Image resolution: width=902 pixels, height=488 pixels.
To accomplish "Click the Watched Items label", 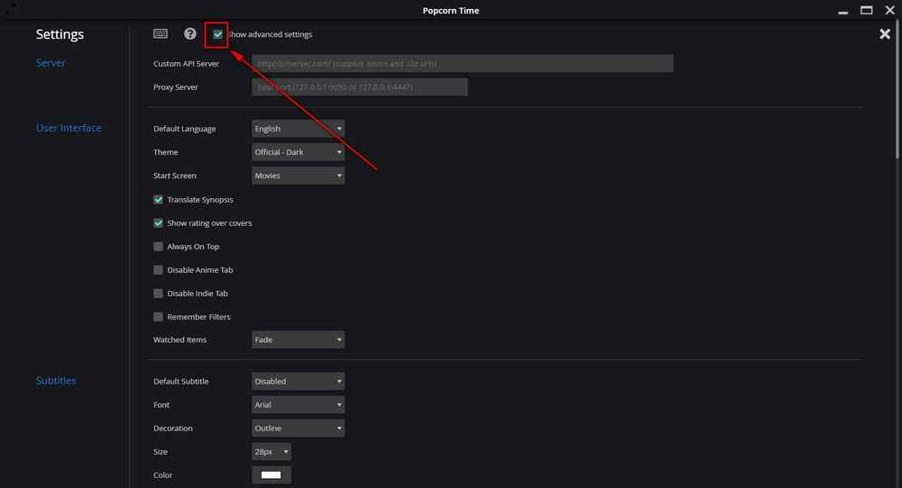I will [179, 339].
